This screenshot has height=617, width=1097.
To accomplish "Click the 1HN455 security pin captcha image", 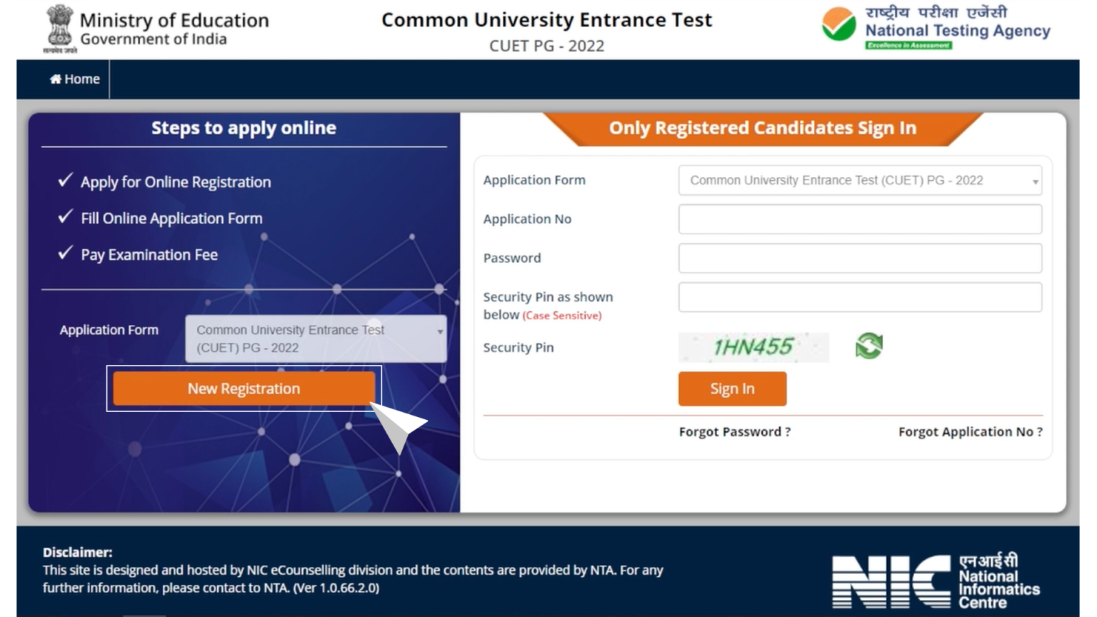I will pyautogui.click(x=753, y=347).
